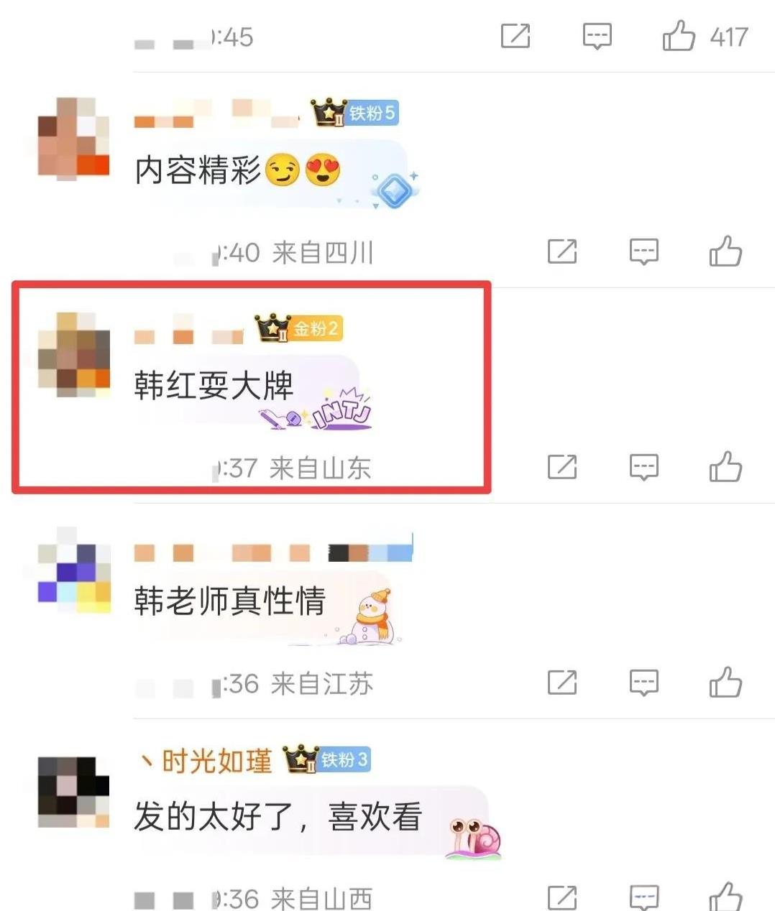Share the comment from 山东
This screenshot has width=775, height=911.
click(562, 467)
